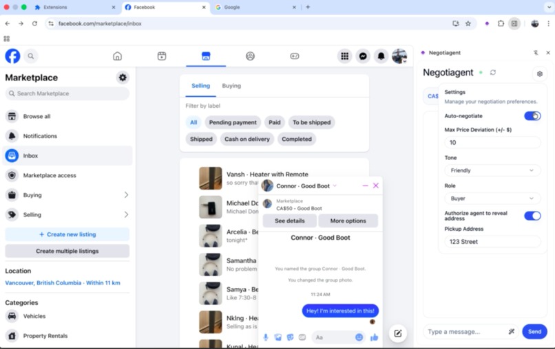Select the Marketplace storefront icon
555x349 pixels.
pyautogui.click(x=206, y=56)
